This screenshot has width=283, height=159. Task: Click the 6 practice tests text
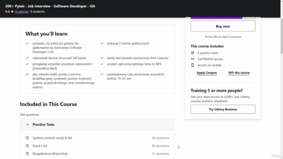pyautogui.click(x=208, y=53)
